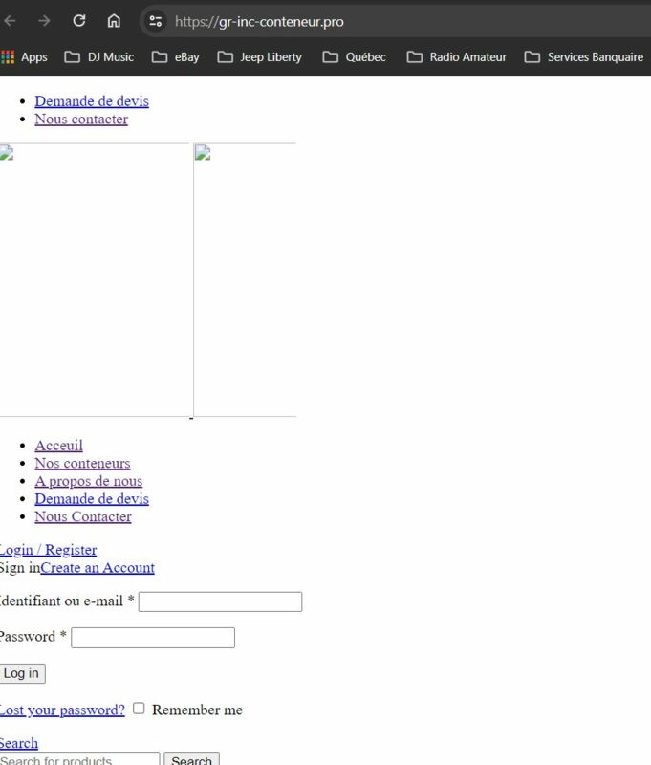Open the Québec bookmark folder
The image size is (651, 765).
click(354, 57)
